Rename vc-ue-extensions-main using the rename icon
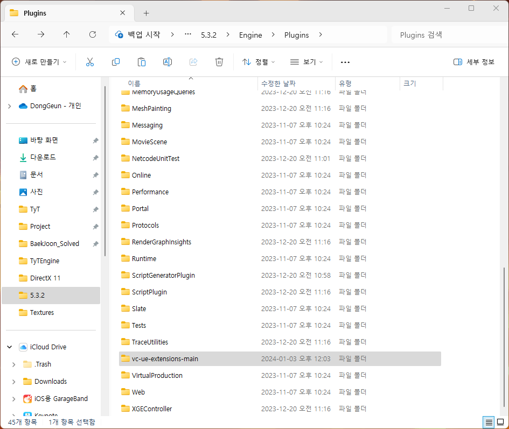The height and width of the screenshot is (429, 509). (x=167, y=62)
